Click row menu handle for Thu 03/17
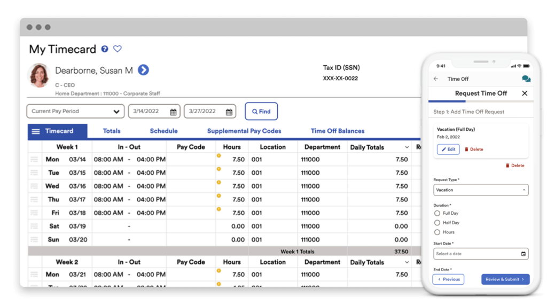This screenshot has height=305, width=547. [x=34, y=199]
